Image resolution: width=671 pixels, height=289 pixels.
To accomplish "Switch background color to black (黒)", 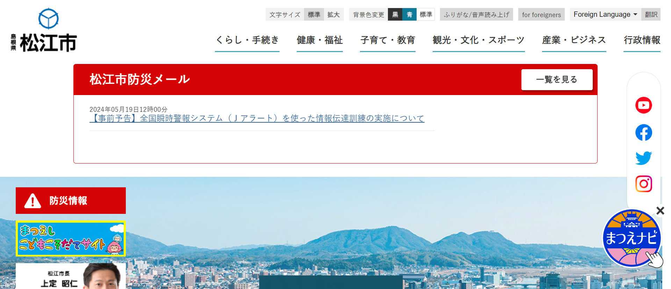I will [395, 14].
